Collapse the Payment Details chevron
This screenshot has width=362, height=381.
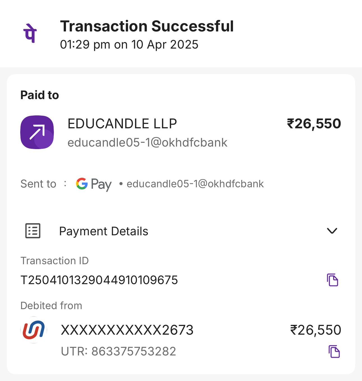332,231
